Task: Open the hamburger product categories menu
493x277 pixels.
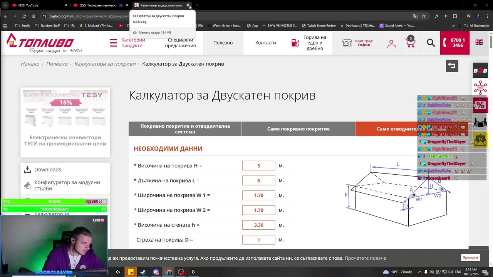Action: 113,43
